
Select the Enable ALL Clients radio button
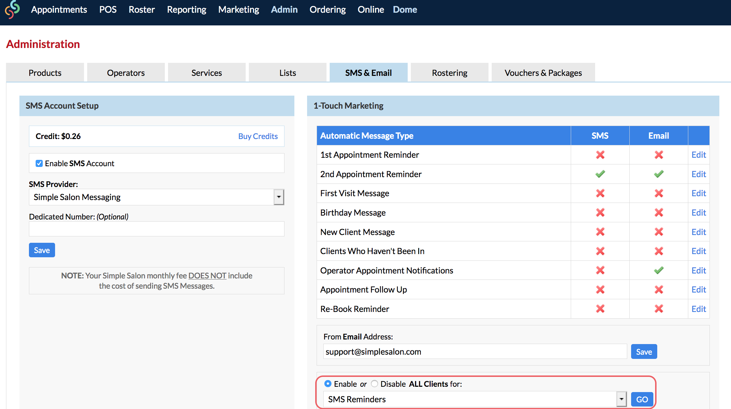(x=328, y=384)
